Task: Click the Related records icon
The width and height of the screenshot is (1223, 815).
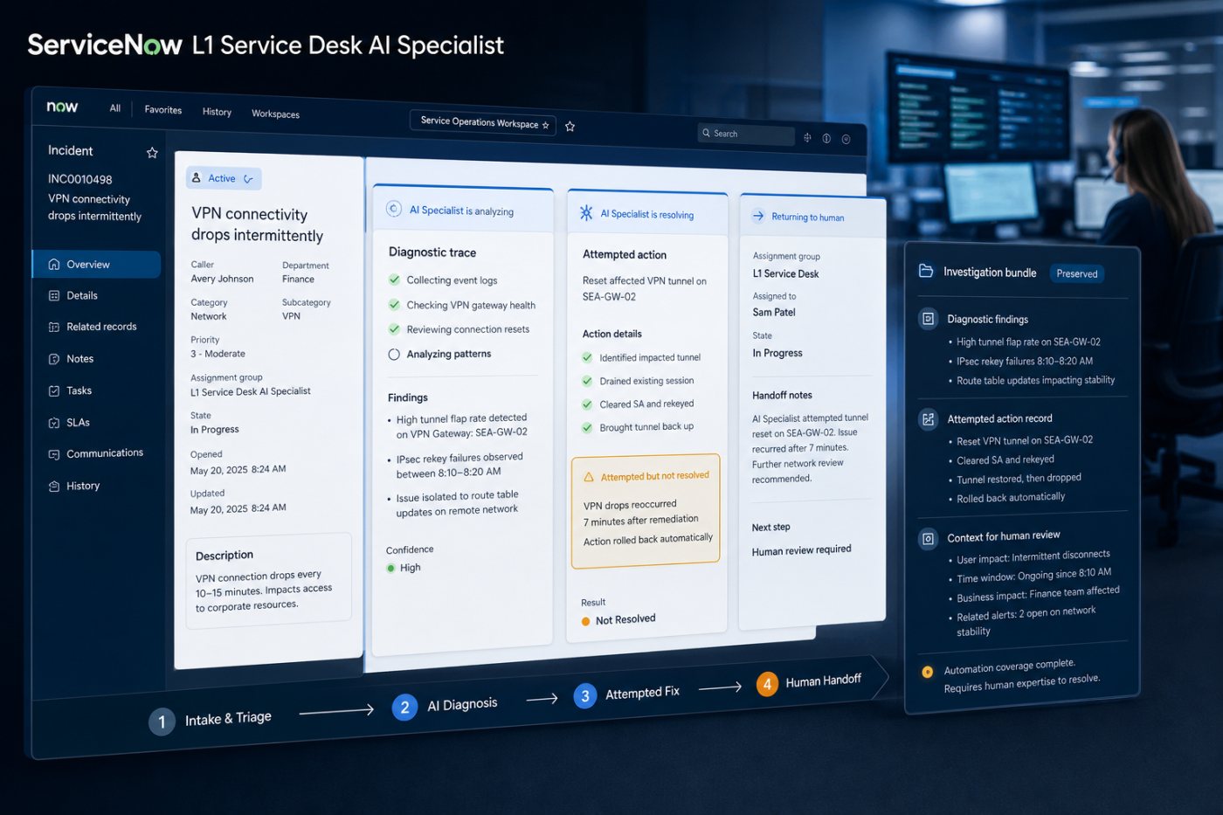Action: (54, 327)
